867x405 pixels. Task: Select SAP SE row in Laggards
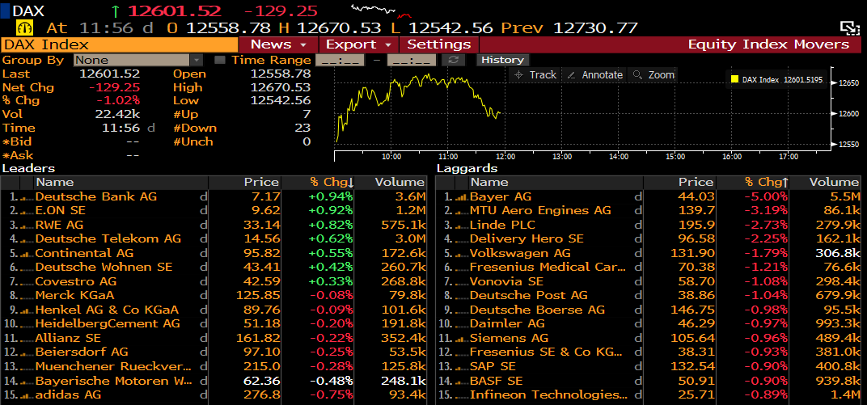coord(648,366)
